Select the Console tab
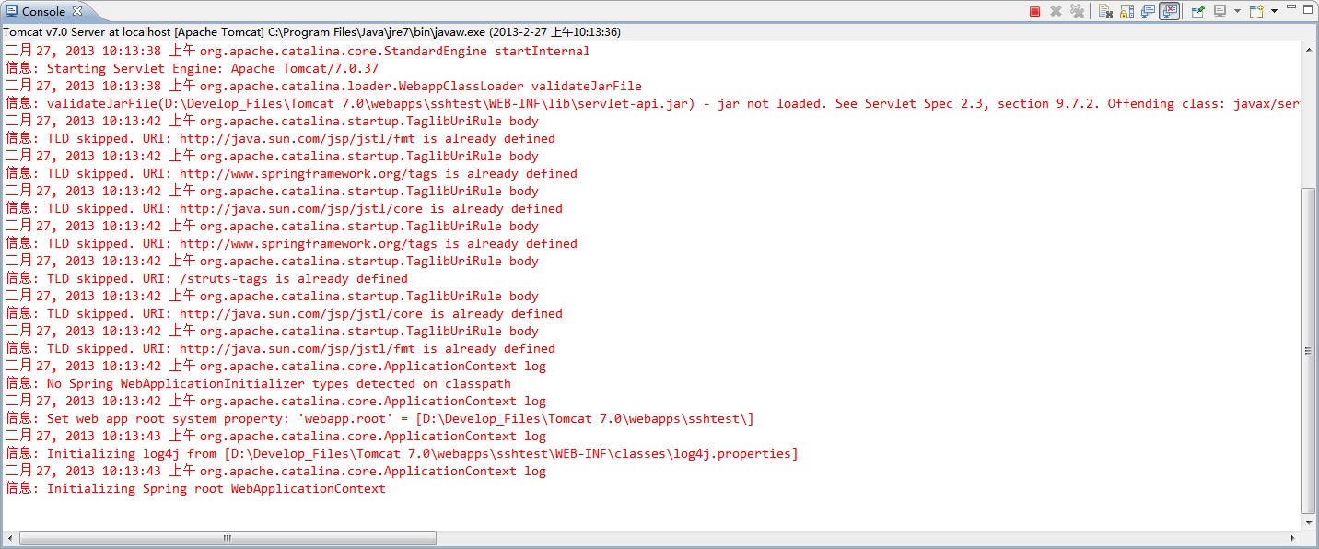The height and width of the screenshot is (549, 1319). 43,11
